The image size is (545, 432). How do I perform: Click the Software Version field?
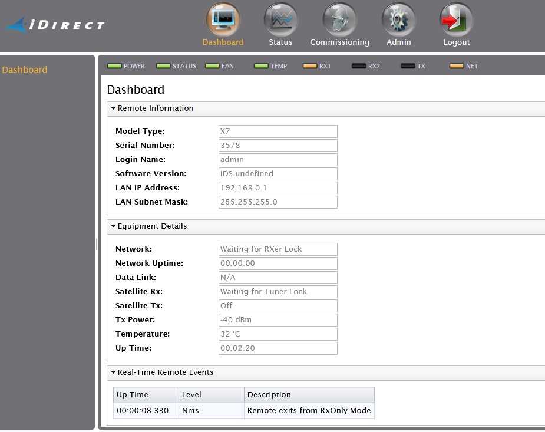click(278, 174)
